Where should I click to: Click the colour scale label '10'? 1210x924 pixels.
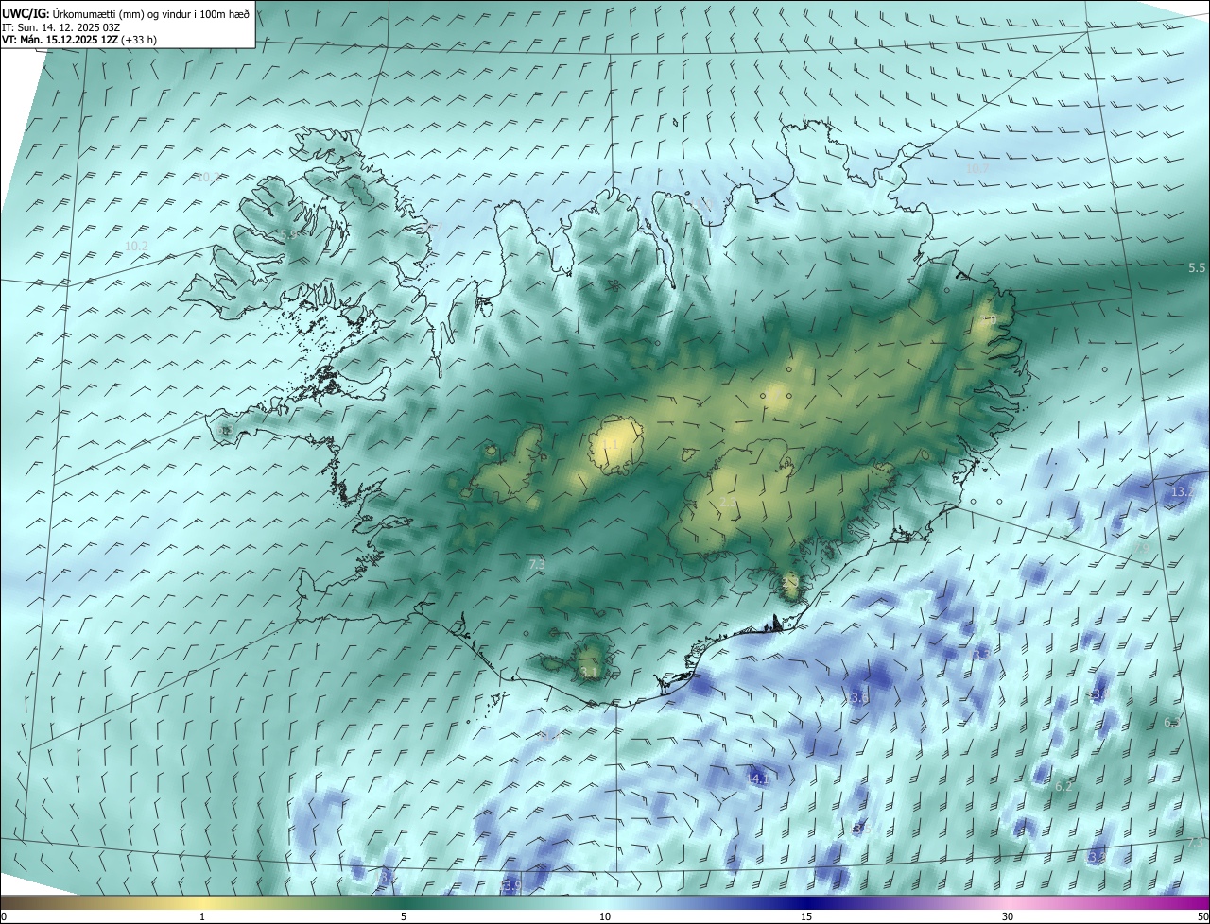point(605,916)
